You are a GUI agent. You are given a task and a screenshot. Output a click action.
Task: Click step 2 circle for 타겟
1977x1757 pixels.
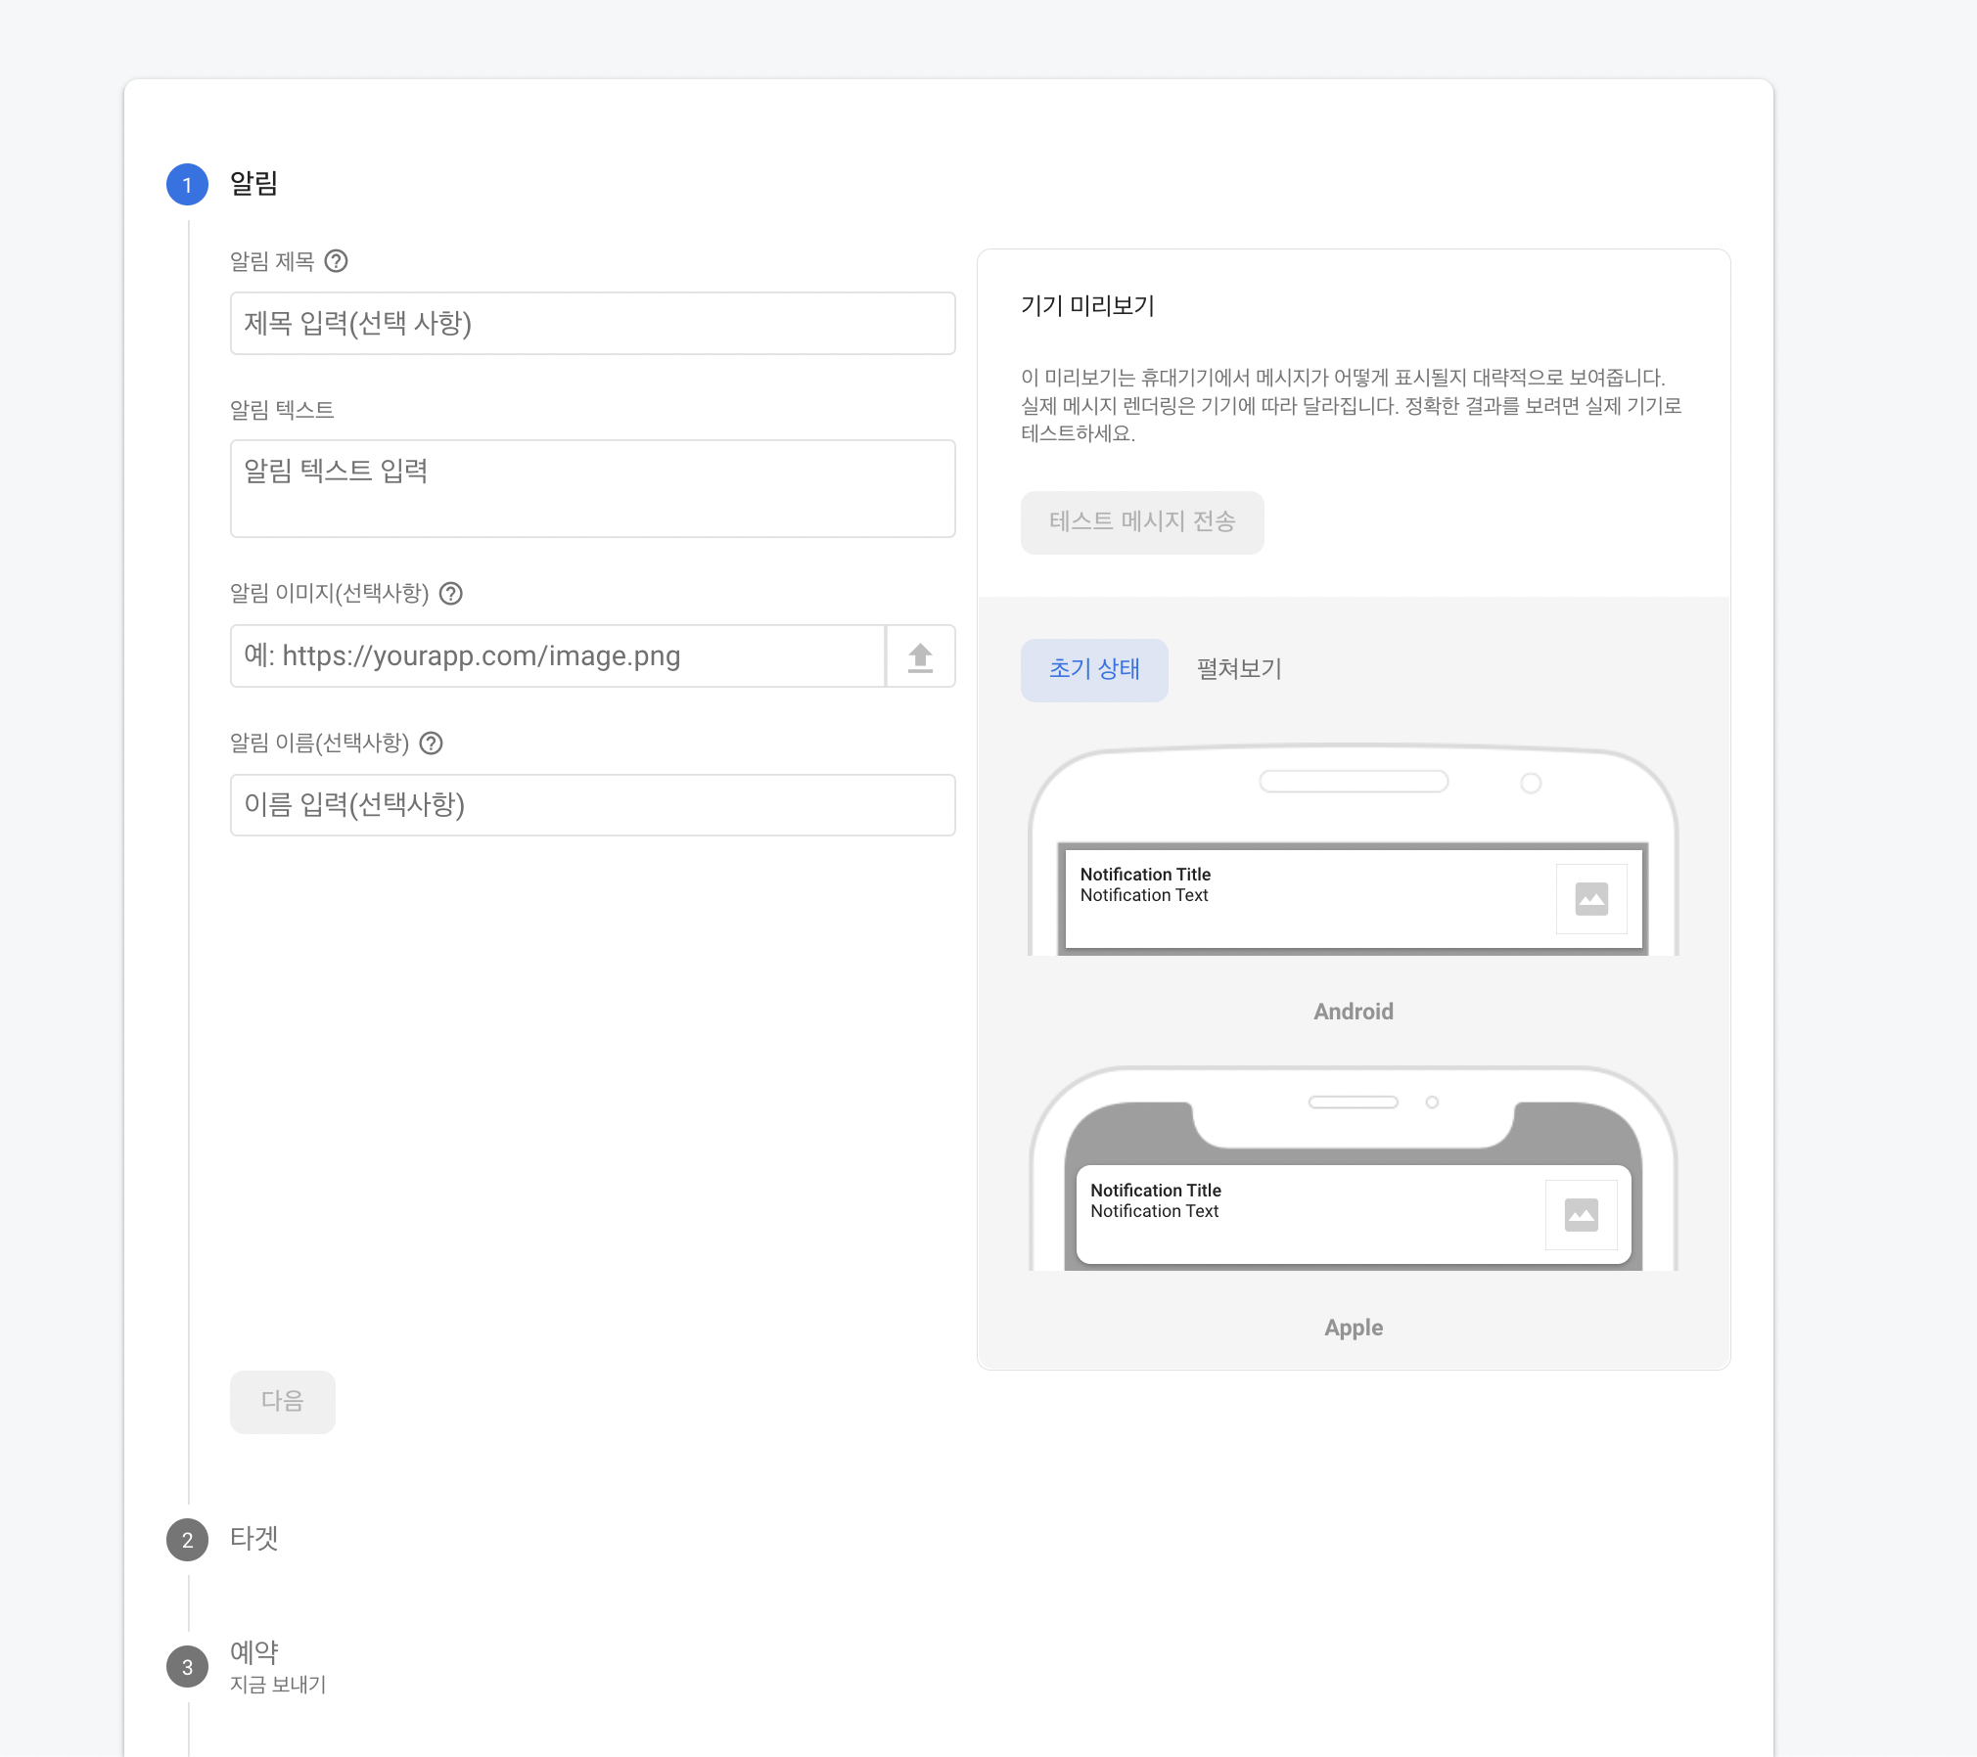tap(187, 1540)
